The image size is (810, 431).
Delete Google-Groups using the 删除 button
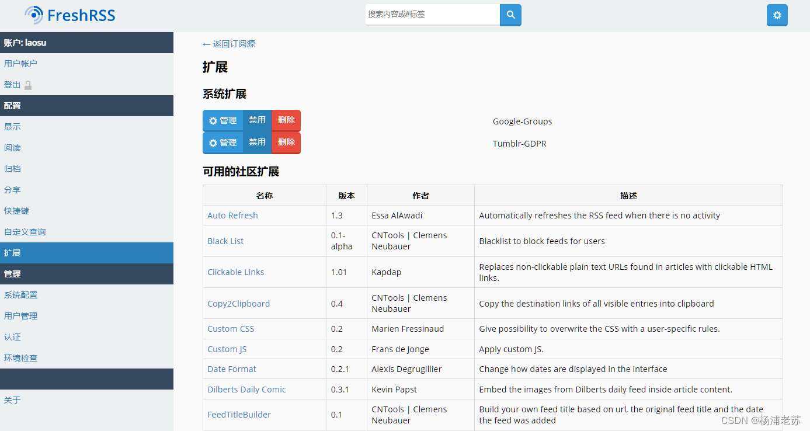point(286,120)
